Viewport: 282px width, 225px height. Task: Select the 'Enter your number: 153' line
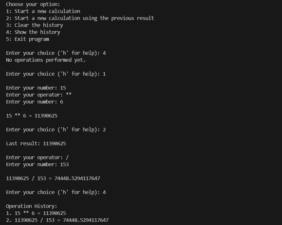point(37,165)
